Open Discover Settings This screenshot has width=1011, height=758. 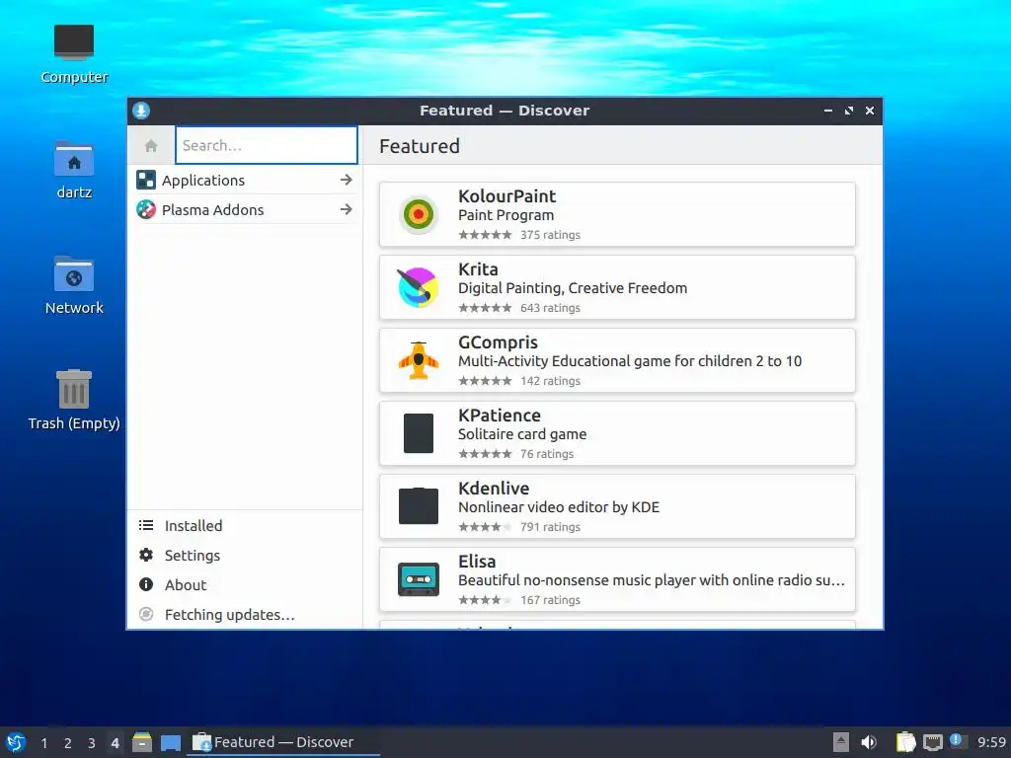pyautogui.click(x=245, y=555)
